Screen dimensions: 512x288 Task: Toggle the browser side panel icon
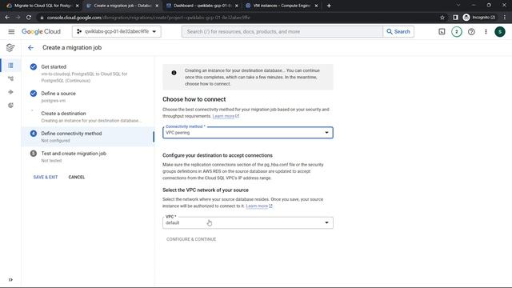(x=455, y=18)
